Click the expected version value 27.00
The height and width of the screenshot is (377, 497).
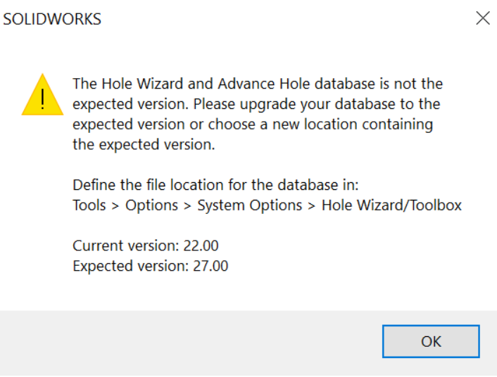(210, 266)
